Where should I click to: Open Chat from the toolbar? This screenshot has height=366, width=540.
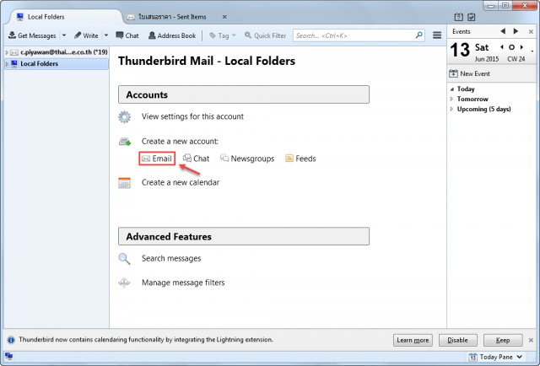coord(127,35)
